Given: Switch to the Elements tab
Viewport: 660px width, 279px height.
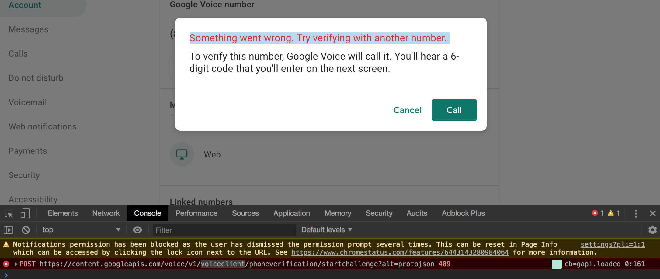Looking at the screenshot, I should tap(63, 213).
